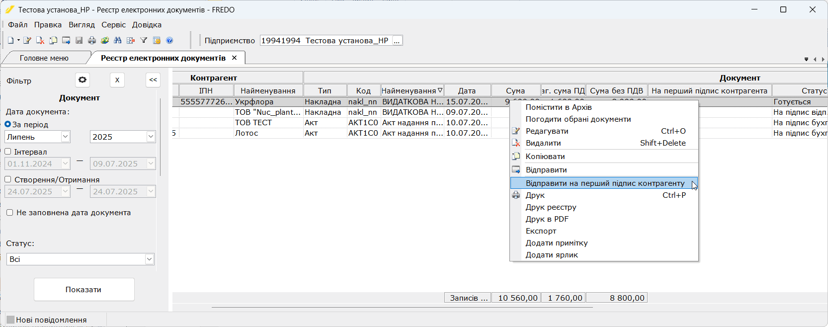The width and height of the screenshot is (828, 327).
Task: Open the month dropdown showing Липень
Action: 65,137
